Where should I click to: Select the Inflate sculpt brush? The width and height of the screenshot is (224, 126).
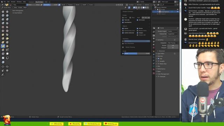click(7, 19)
